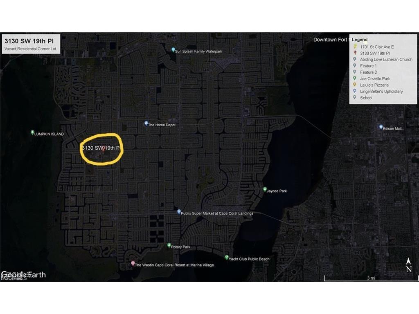
Task: Click Lingenfelter's Upholstery legend entry
Action: [381, 92]
